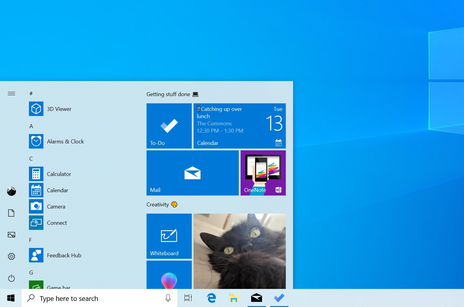Launch the Whiteboard tile
464x307 pixels.
click(x=169, y=236)
